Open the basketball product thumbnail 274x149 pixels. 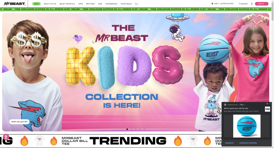coord(247,126)
